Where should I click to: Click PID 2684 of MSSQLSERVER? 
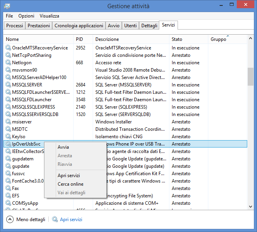tap(81, 85)
